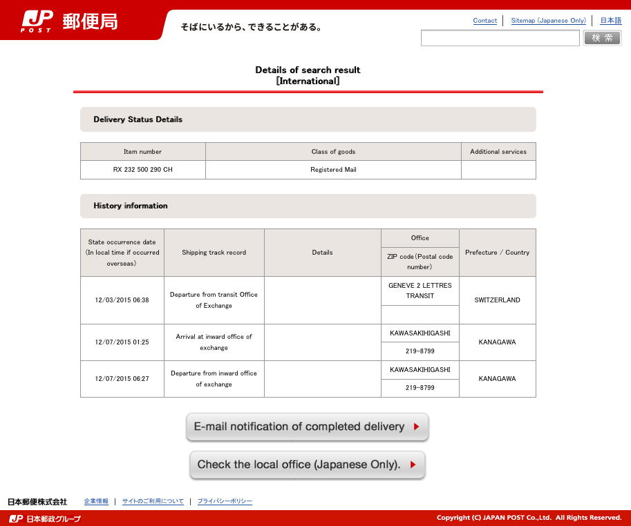This screenshot has width=631, height=526.
Task: Click Check the local office button
Action: (308, 465)
